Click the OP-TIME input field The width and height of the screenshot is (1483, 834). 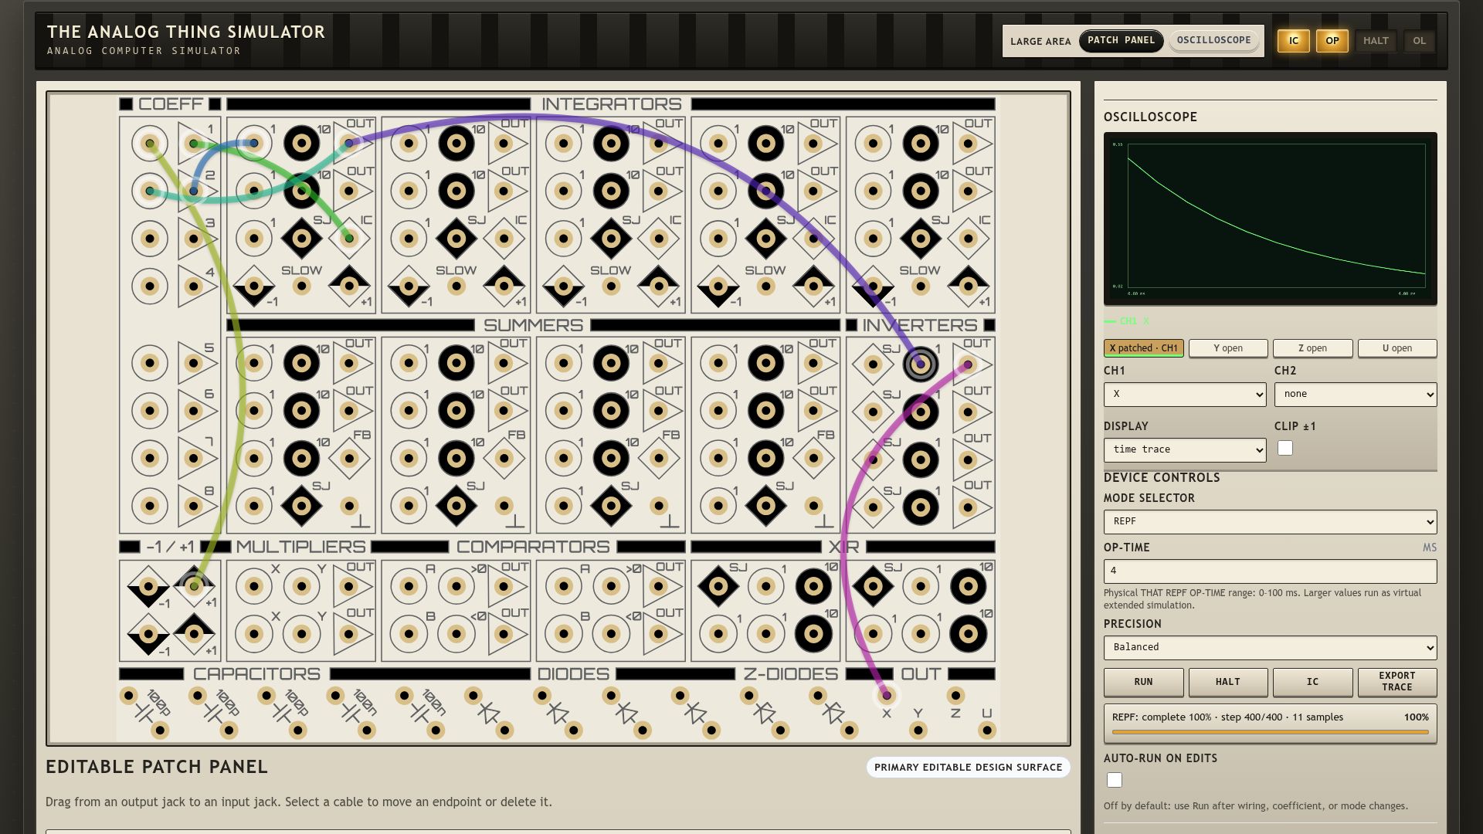click(x=1271, y=571)
